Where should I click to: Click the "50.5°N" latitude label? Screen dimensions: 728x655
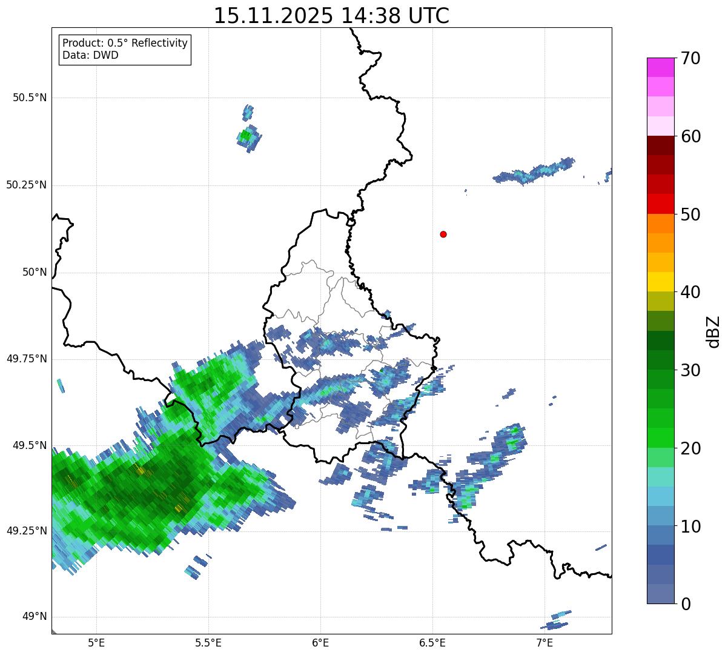30,98
